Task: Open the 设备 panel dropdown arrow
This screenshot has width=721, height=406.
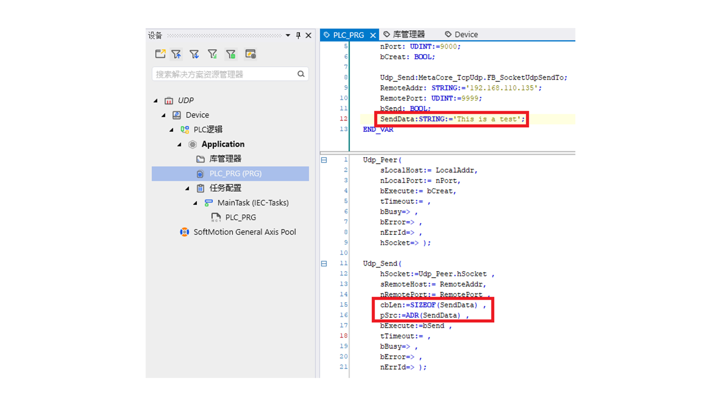Action: 288,35
